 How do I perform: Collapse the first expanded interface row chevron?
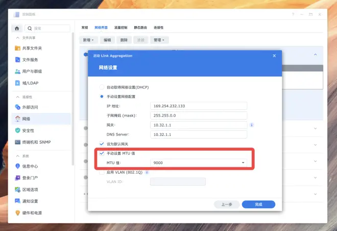pyautogui.click(x=315, y=55)
